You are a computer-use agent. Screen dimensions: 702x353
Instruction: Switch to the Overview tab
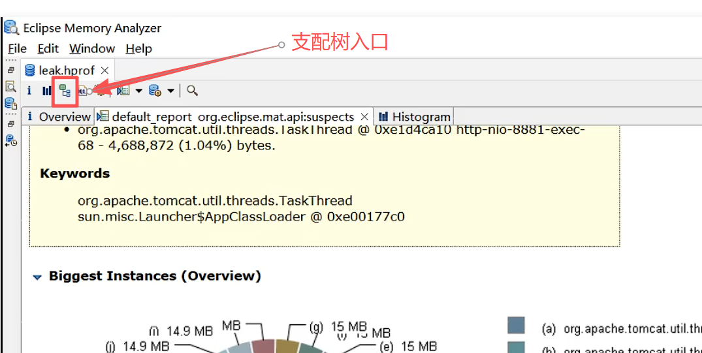click(x=58, y=117)
